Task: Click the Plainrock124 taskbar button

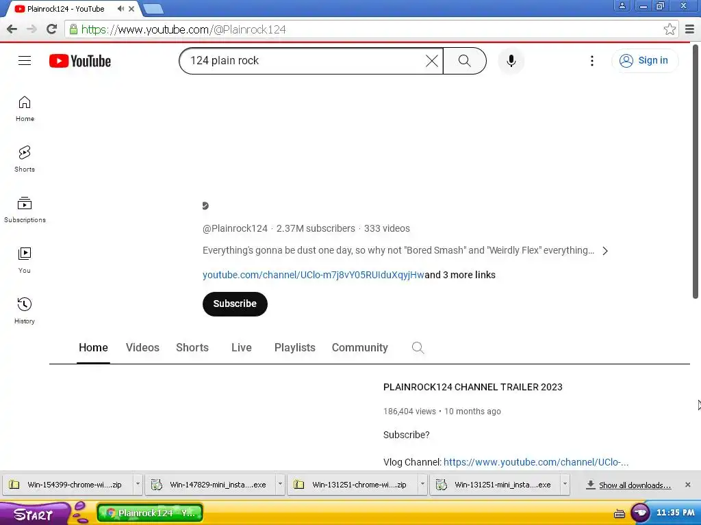Action: pos(150,513)
